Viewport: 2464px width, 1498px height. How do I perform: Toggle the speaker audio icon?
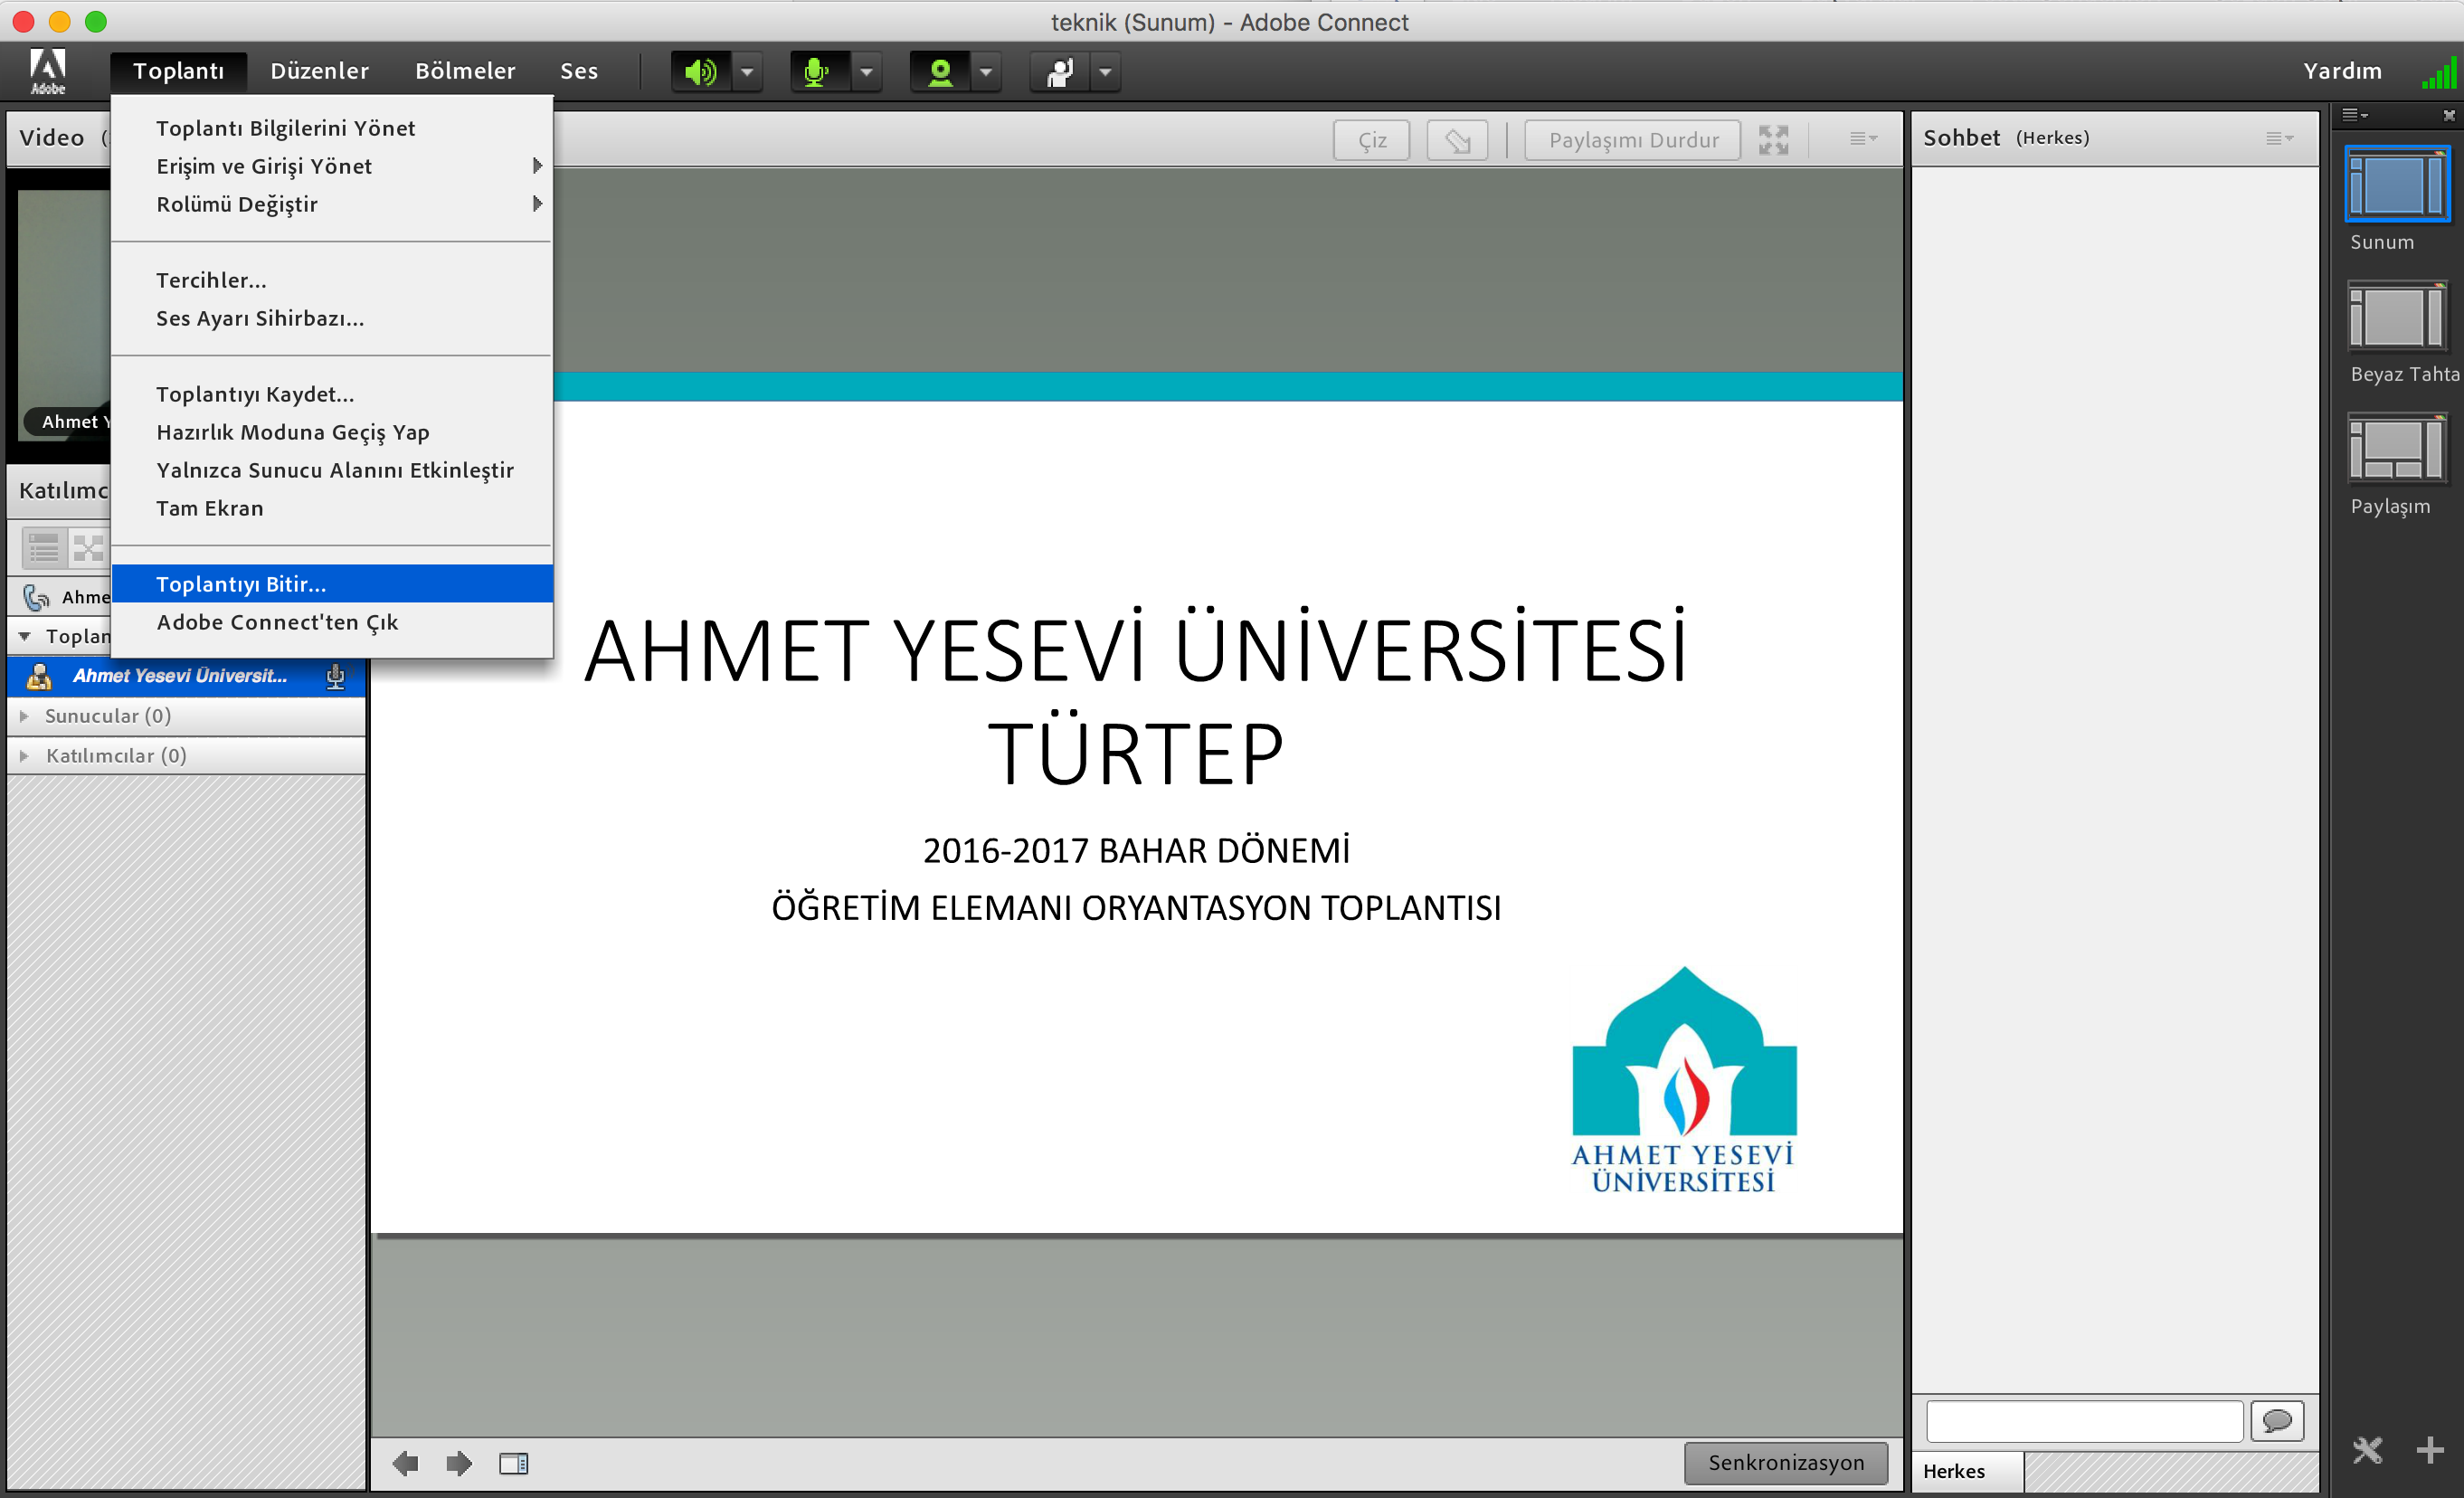point(701,72)
